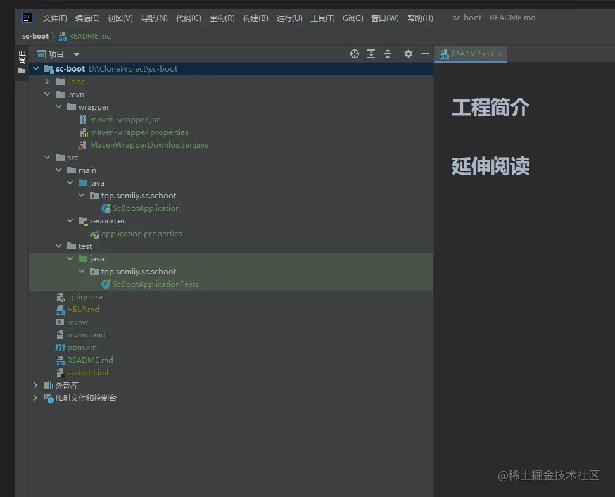615x497 pixels.
Task: Open the Git(G) menu
Action: click(353, 18)
